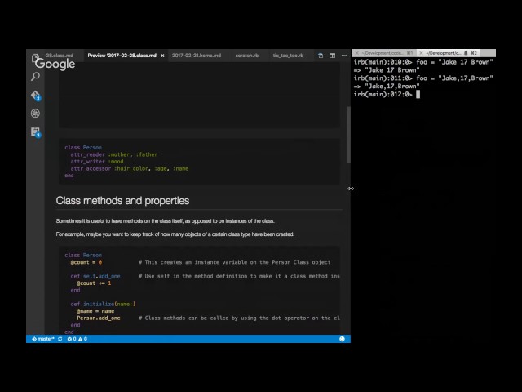Viewport: 522px width, 392px height.
Task: Open the Extensions view with the badge
Action: 36,132
